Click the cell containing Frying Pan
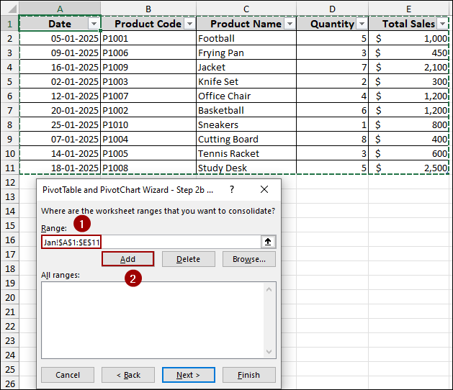This screenshot has height=390, width=453. tap(246, 53)
